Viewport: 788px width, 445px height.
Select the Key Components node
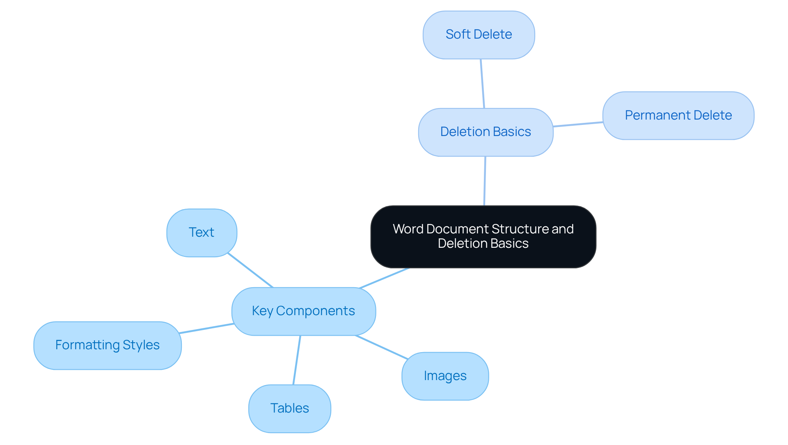click(303, 311)
